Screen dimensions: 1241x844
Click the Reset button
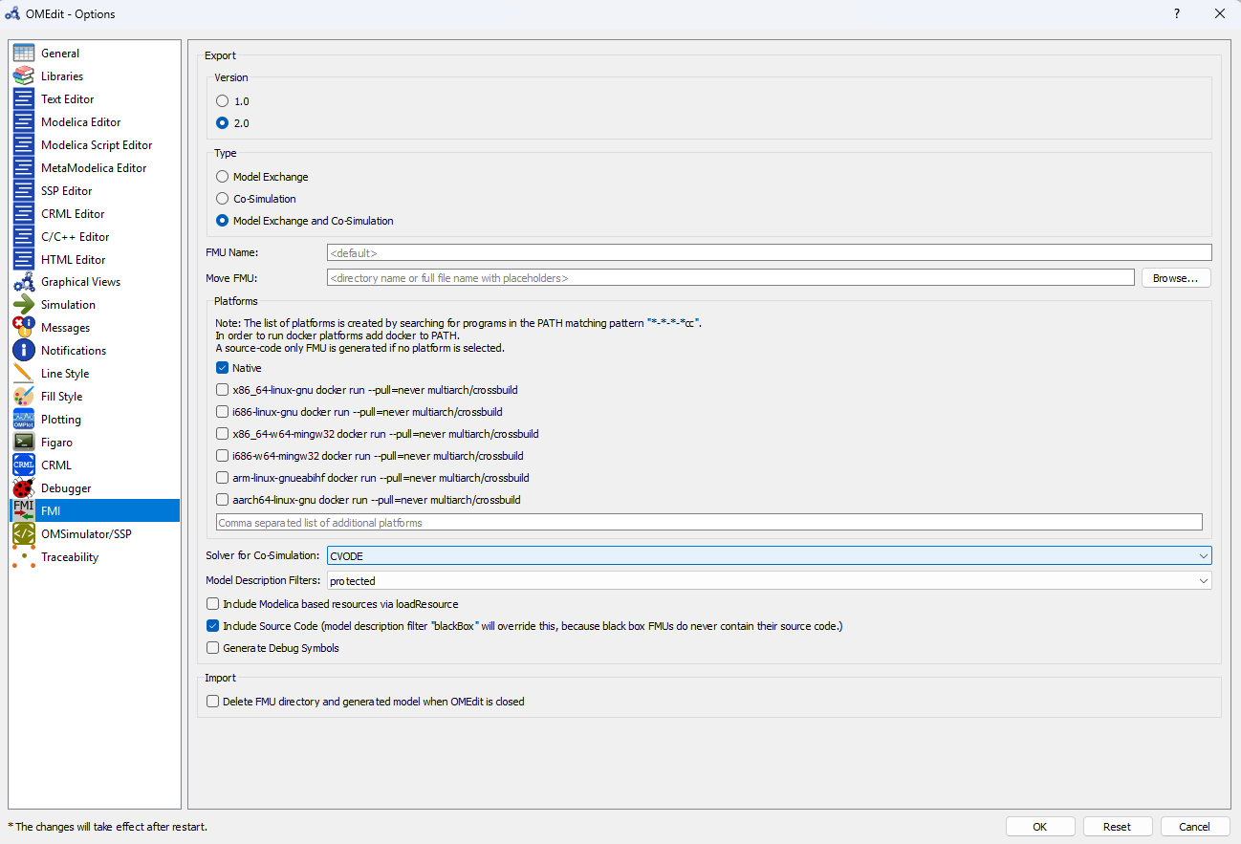(x=1117, y=827)
